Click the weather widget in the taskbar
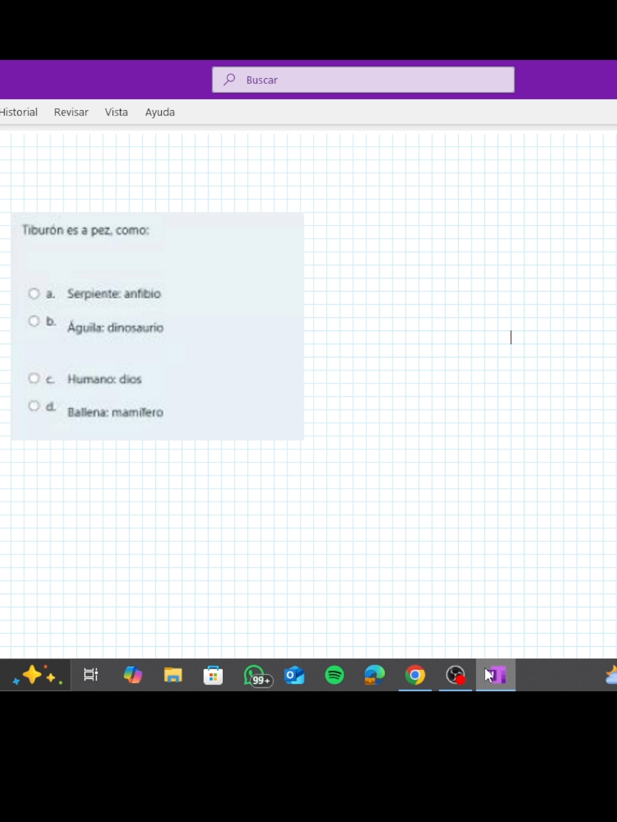 (x=611, y=675)
